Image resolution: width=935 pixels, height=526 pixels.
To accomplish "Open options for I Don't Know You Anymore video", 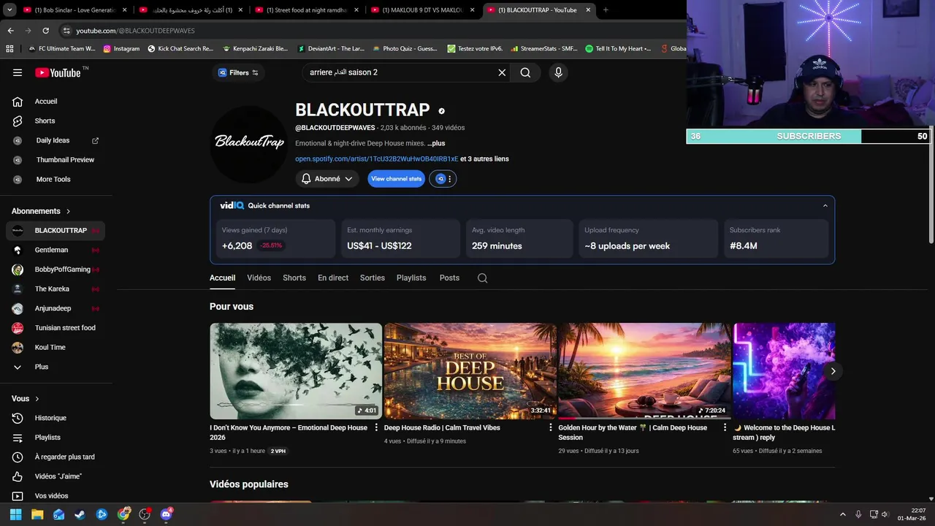I will [x=376, y=427].
